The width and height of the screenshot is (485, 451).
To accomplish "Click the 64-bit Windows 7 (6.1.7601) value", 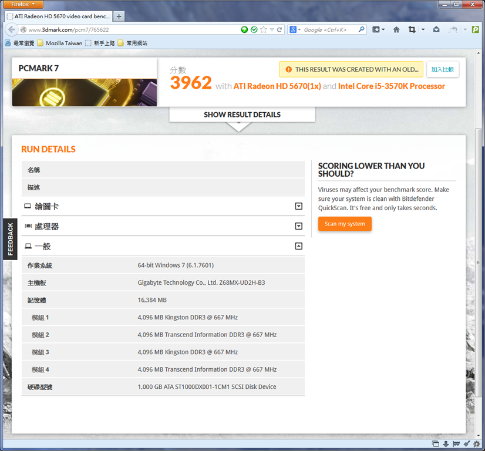I will point(176,265).
